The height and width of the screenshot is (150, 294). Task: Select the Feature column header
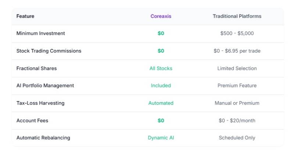pyautogui.click(x=25, y=16)
